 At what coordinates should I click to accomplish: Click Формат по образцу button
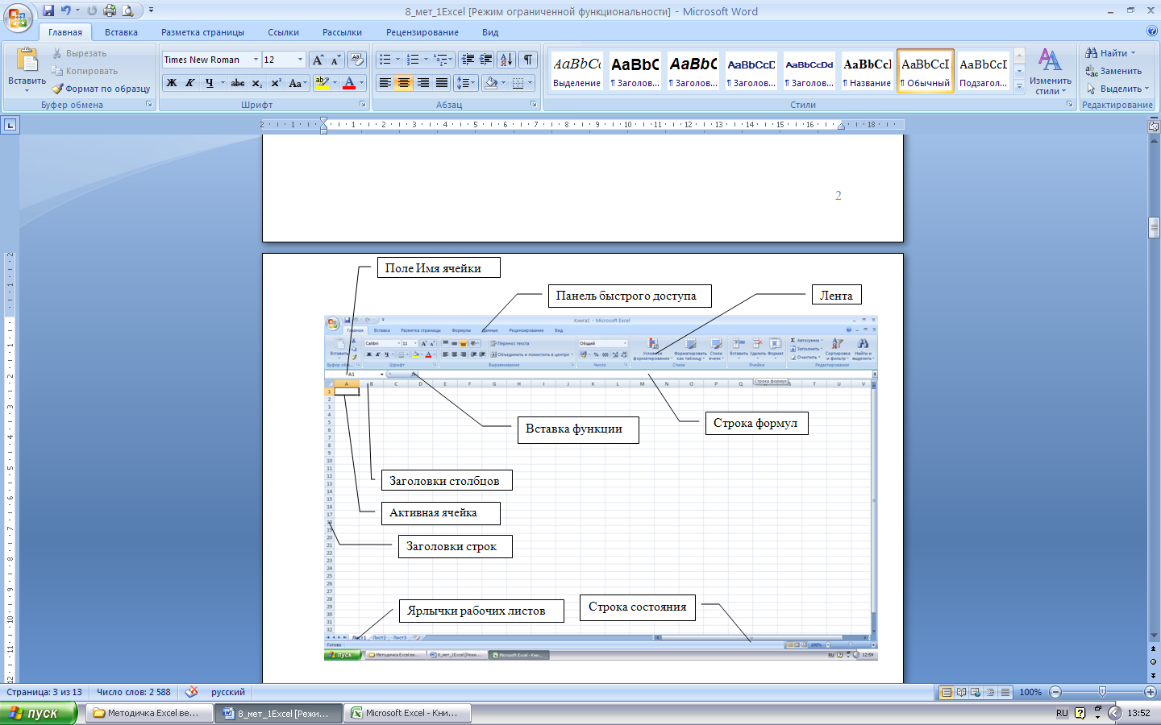pyautogui.click(x=101, y=89)
